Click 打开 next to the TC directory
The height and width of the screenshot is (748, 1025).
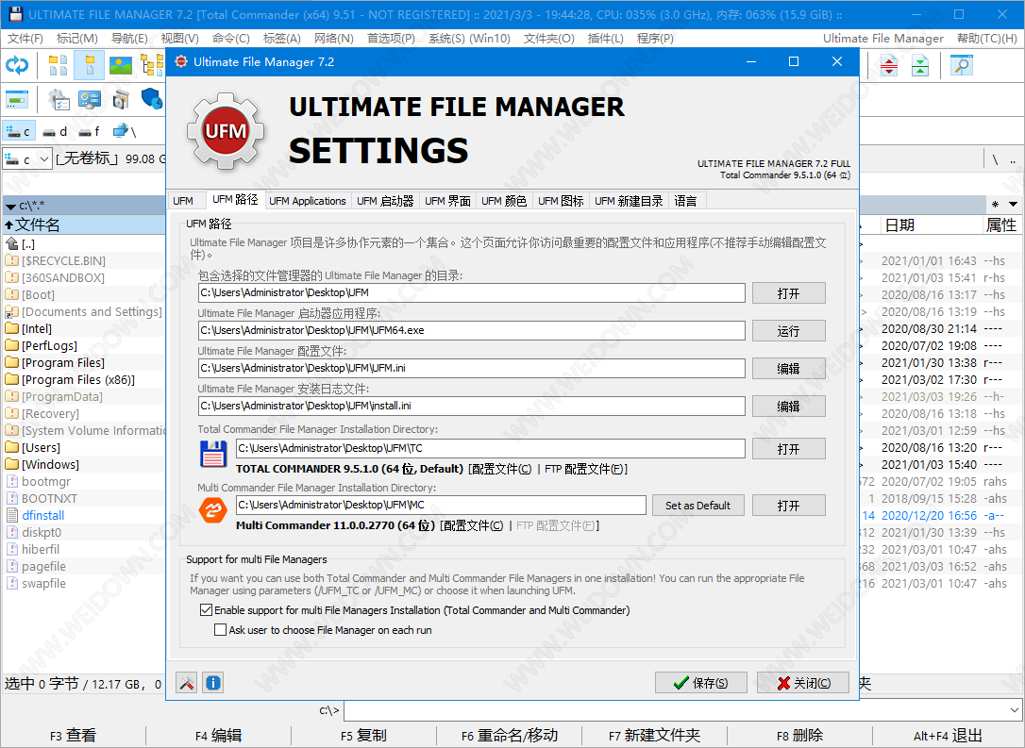click(788, 449)
